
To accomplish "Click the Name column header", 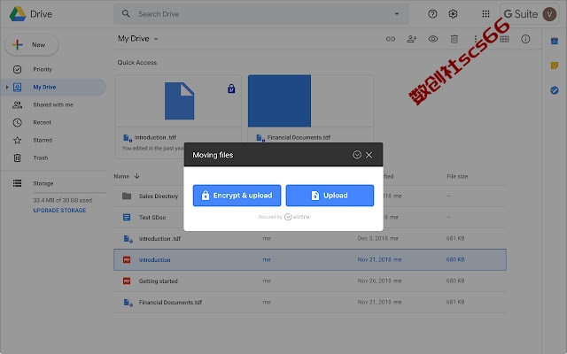I will click(x=121, y=176).
